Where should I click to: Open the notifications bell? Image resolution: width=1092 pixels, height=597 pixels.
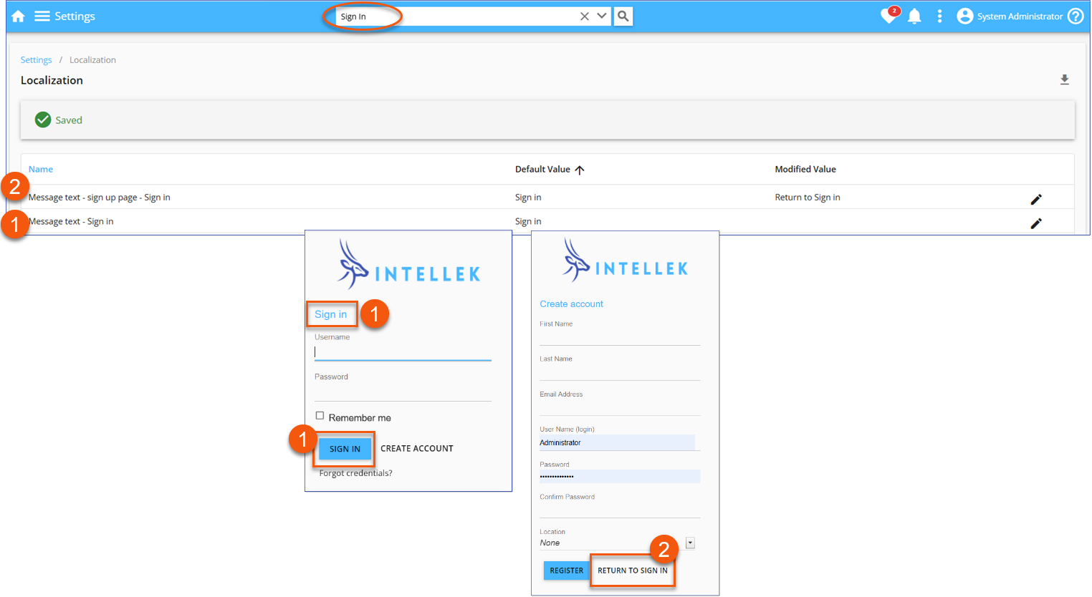(x=914, y=16)
